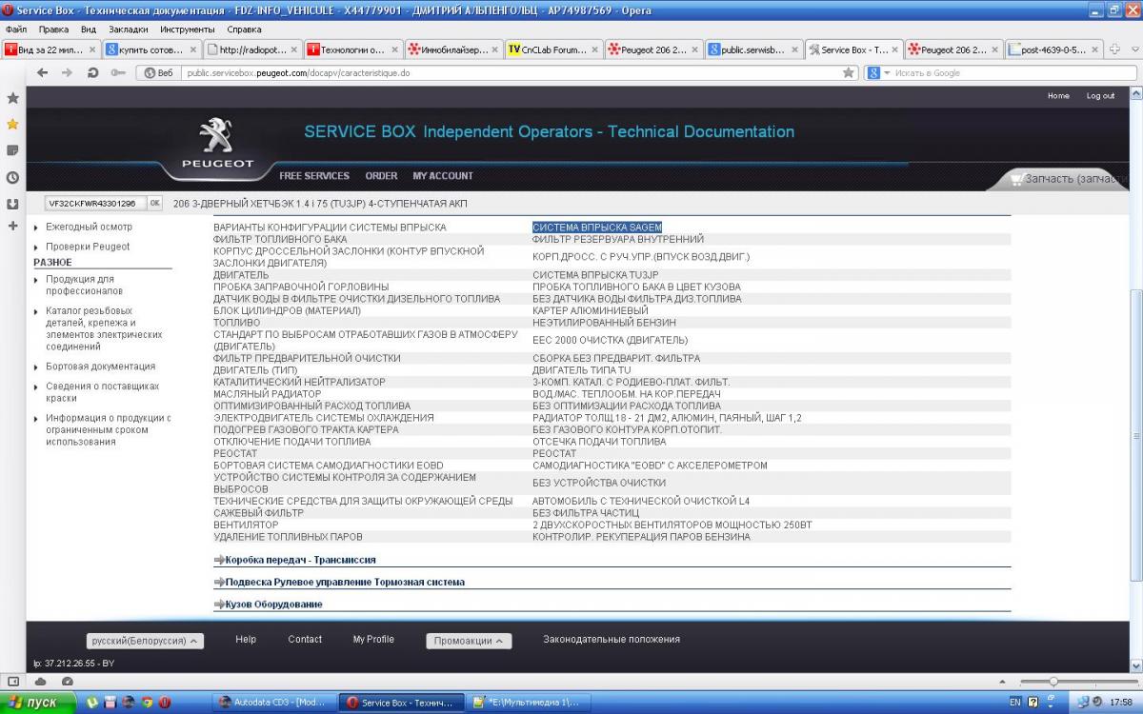Open the Промоакции dropdown in footer
Screen dimensions: 1143x714
(x=469, y=641)
